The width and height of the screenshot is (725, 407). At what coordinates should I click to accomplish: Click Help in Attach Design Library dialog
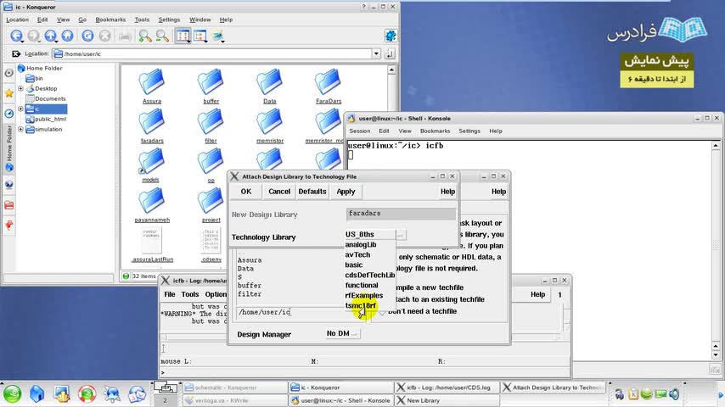click(447, 192)
